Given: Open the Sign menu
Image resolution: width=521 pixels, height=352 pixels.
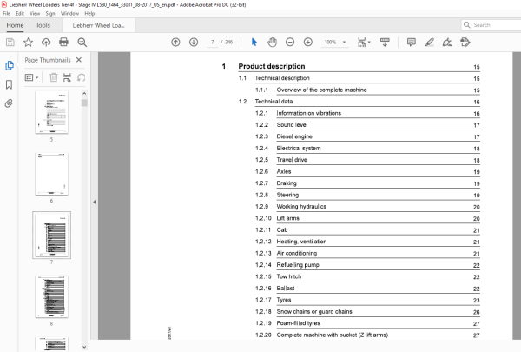Looking at the screenshot, I should pos(50,14).
